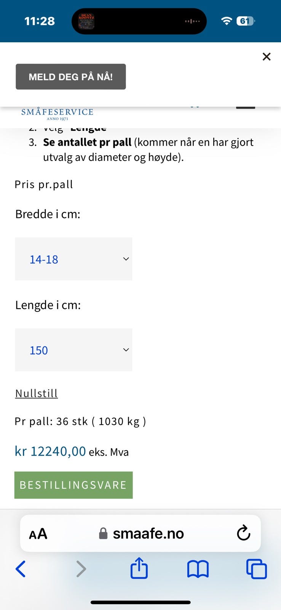281x610 pixels.
Task: Tap the smaafe.no address bar
Action: [x=148, y=533]
